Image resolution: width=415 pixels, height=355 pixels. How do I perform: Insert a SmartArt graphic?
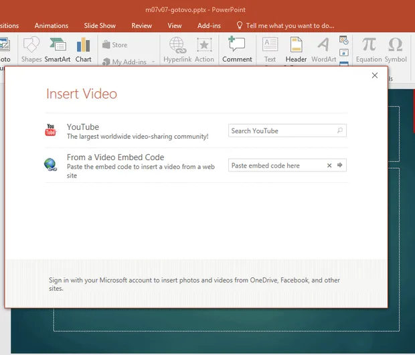click(x=58, y=50)
